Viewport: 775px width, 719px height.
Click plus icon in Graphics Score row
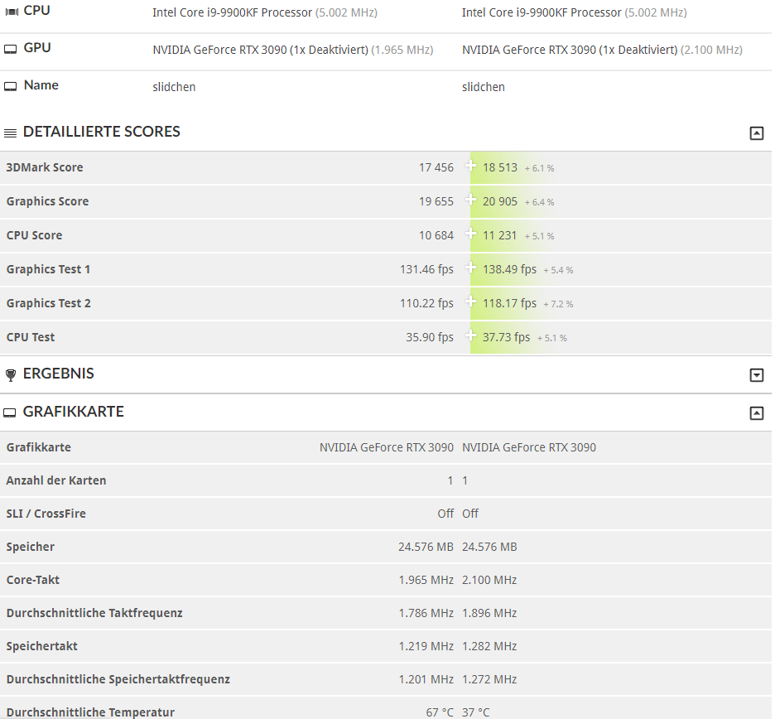pyautogui.click(x=470, y=200)
